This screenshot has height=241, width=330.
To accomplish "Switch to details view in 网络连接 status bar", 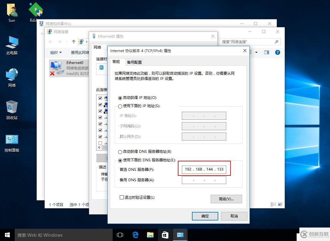I will tap(273, 204).
